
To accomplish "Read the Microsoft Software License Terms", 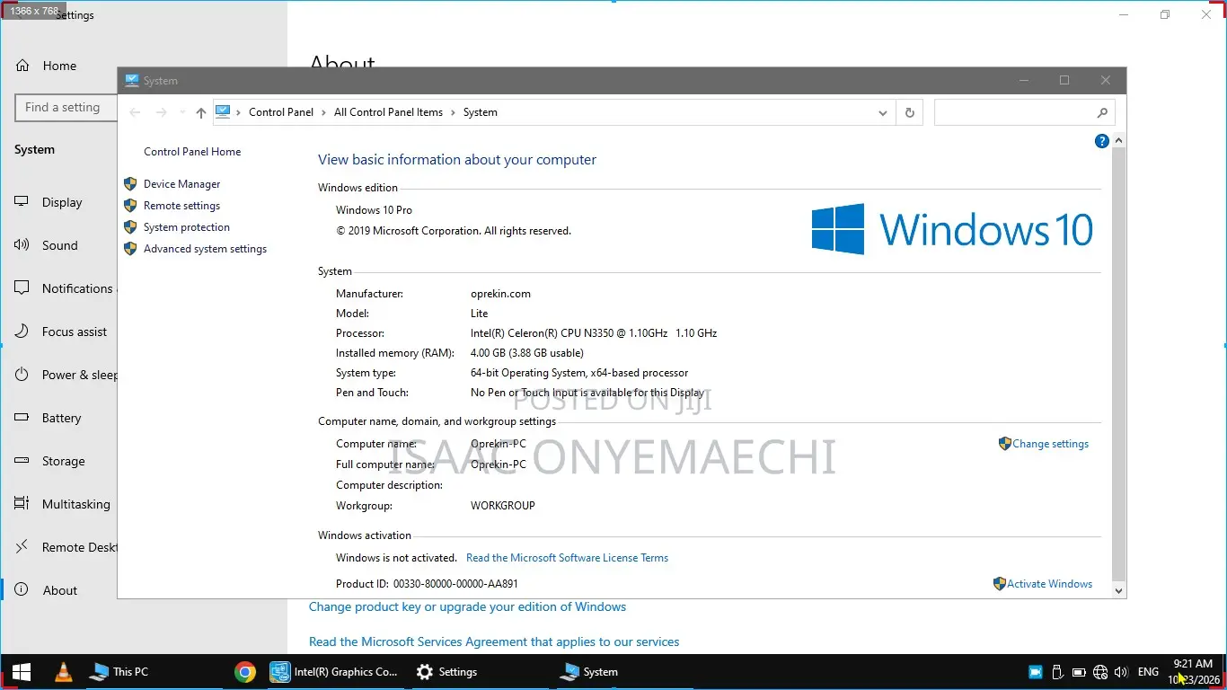I will point(567,558).
